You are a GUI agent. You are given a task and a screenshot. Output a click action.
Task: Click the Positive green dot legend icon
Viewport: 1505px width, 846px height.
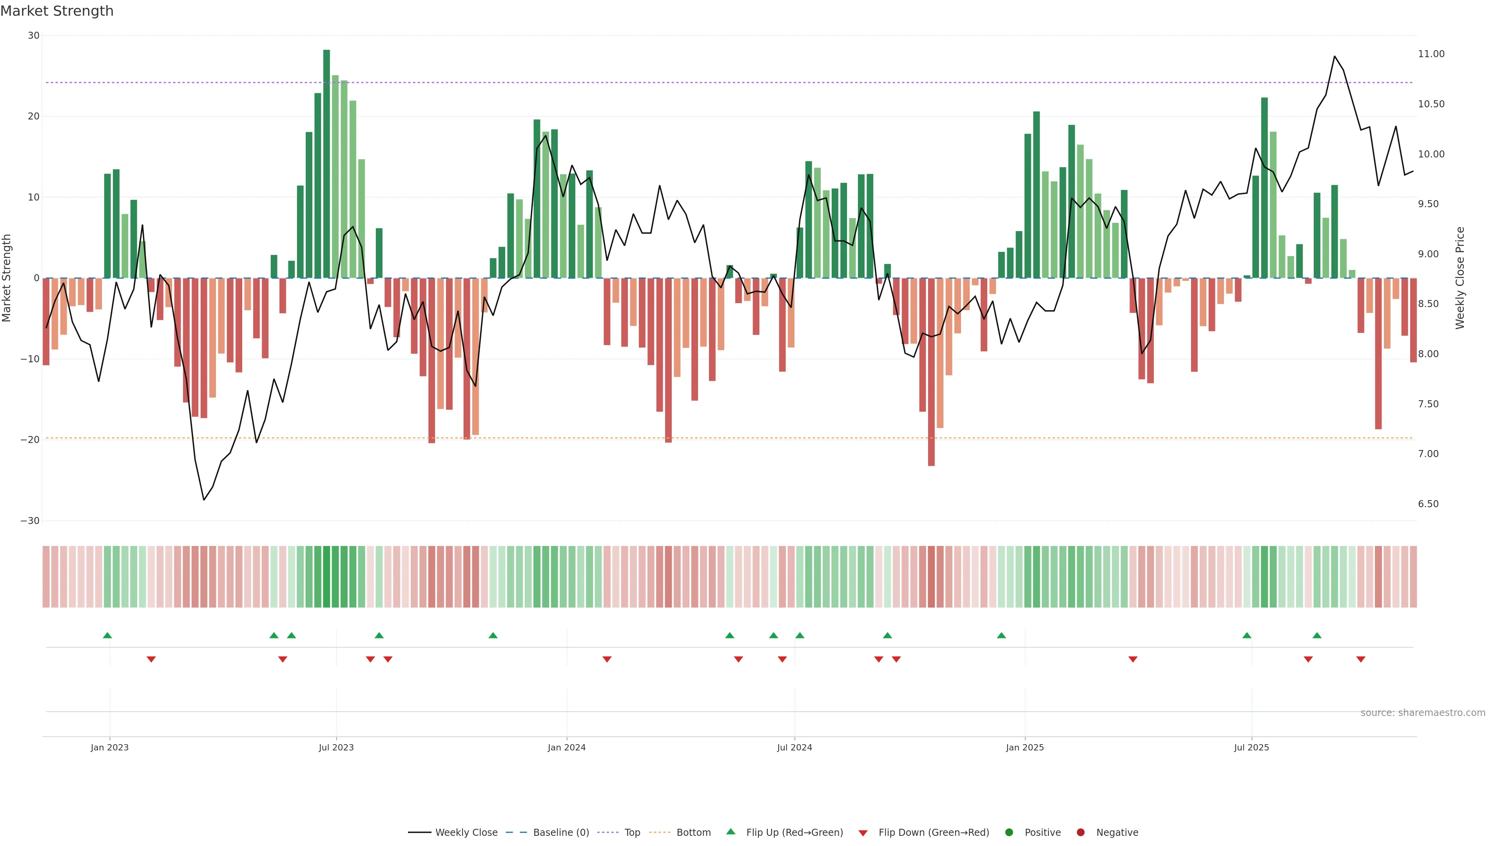tap(1009, 833)
